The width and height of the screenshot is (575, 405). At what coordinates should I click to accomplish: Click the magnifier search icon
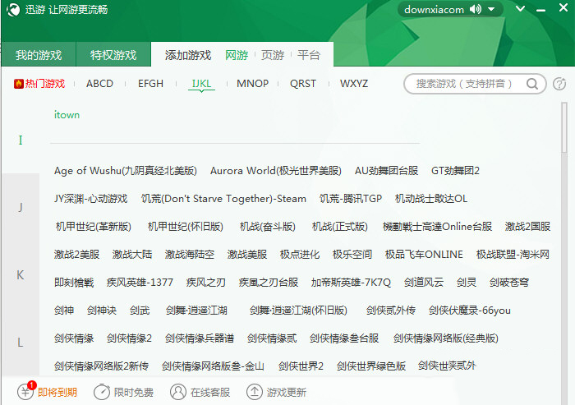(x=532, y=84)
